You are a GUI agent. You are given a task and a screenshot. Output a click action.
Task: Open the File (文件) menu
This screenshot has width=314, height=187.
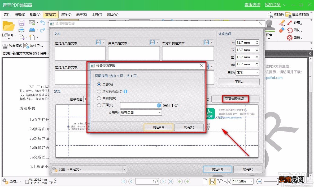[x=7, y=14]
